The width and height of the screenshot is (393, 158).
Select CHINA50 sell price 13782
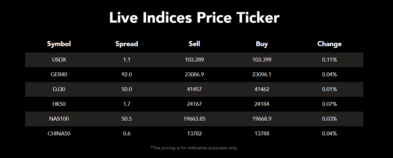point(194,134)
